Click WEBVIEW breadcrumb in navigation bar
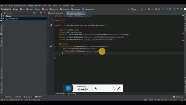 6,9
